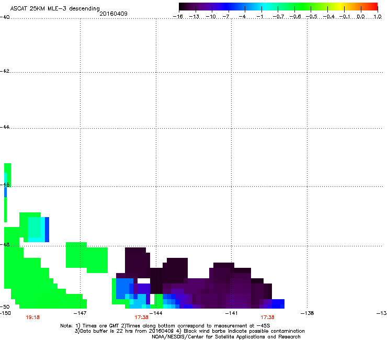Click the color scale gradient bar
Viewport: 387px width, 340px height.
click(278, 7)
